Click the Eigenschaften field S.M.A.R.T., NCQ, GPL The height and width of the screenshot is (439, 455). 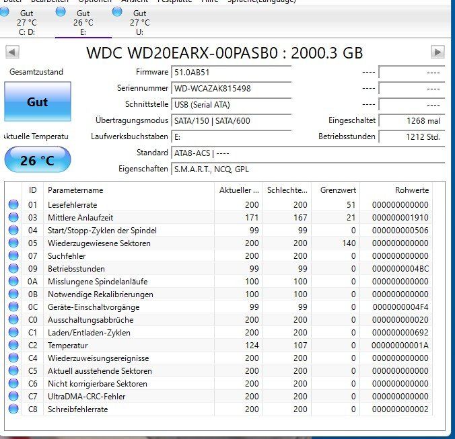308,169
